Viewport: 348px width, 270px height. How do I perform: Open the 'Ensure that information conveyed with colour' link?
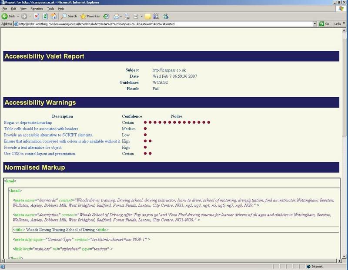click(62, 141)
